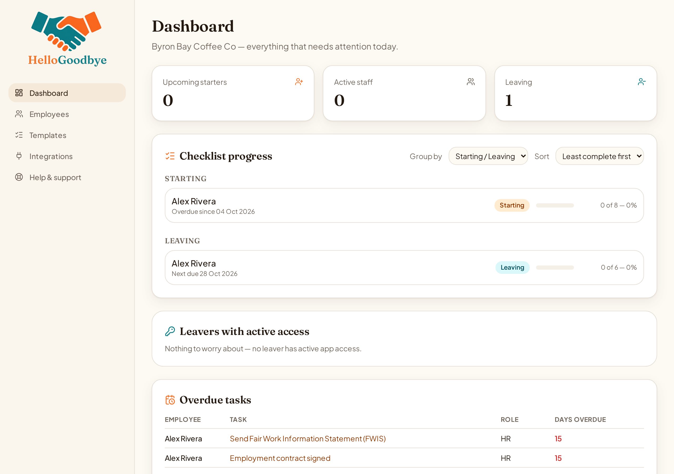The image size is (674, 474).
Task: Click the '0 of 8 — 0%' progress text
Action: 618,205
